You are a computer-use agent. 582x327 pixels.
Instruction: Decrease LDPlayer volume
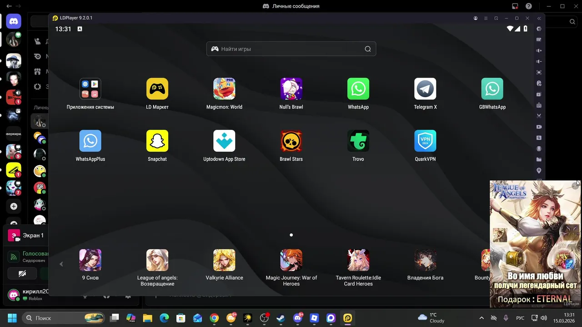click(539, 61)
